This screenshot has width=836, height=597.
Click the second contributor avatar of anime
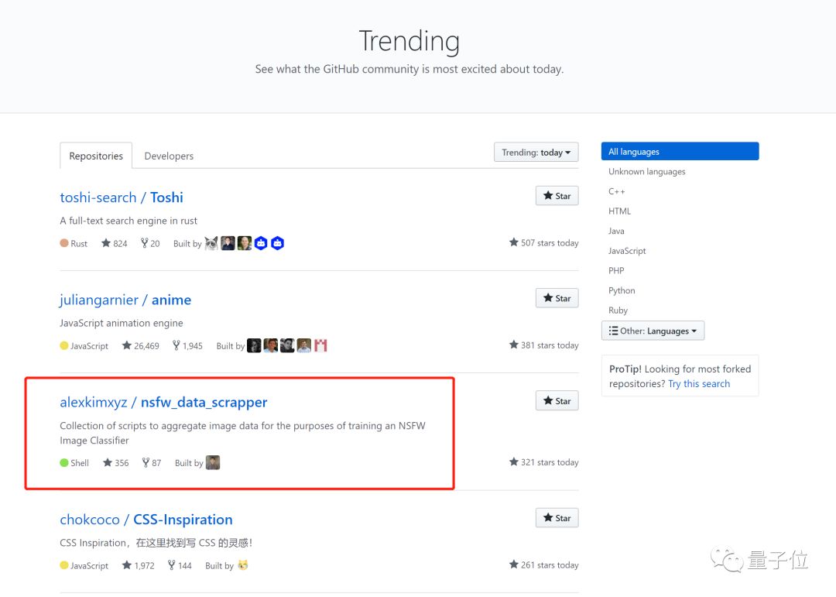click(x=271, y=345)
